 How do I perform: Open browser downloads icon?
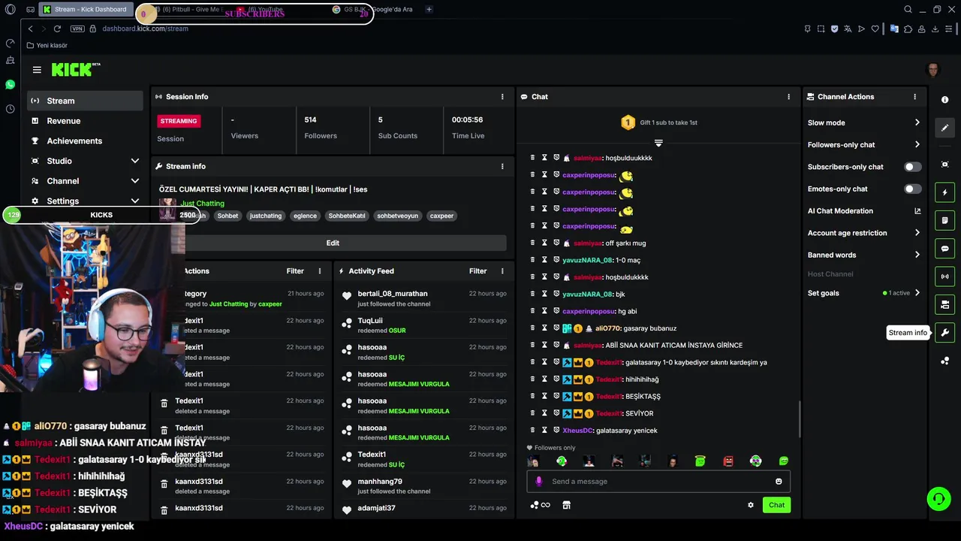(935, 29)
